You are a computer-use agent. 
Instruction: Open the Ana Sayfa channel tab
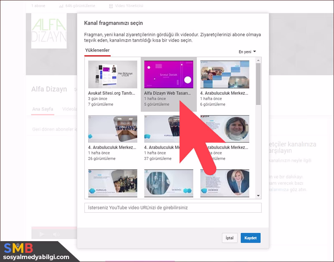[43, 109]
